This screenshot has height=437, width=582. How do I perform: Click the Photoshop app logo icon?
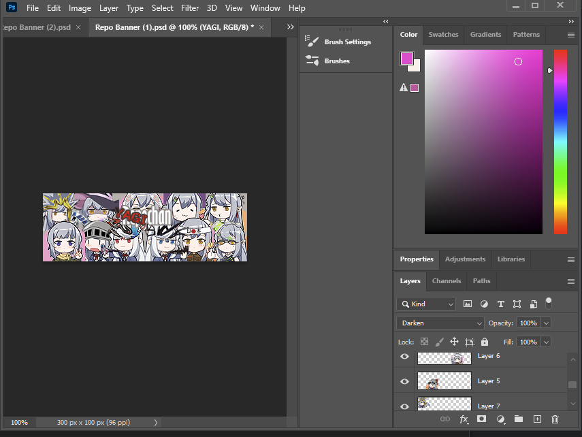[x=12, y=7]
